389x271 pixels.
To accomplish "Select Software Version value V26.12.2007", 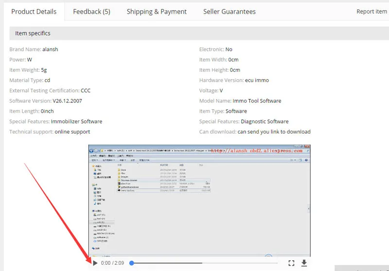I will (x=67, y=101).
